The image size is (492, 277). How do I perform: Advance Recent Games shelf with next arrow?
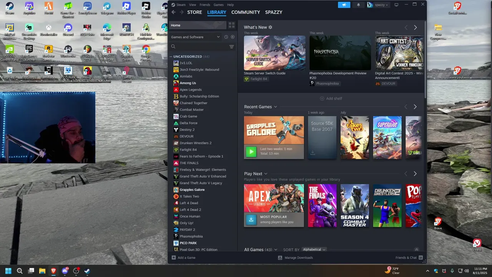pyautogui.click(x=415, y=107)
